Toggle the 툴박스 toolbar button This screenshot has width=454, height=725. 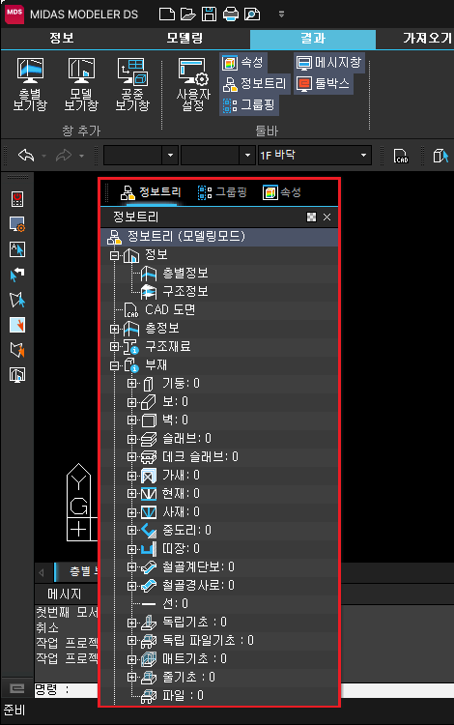(324, 84)
